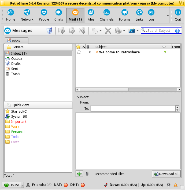The width and height of the screenshot is (185, 190).
Task: Select System (0) in Quick View
Action: click(x=38, y=116)
